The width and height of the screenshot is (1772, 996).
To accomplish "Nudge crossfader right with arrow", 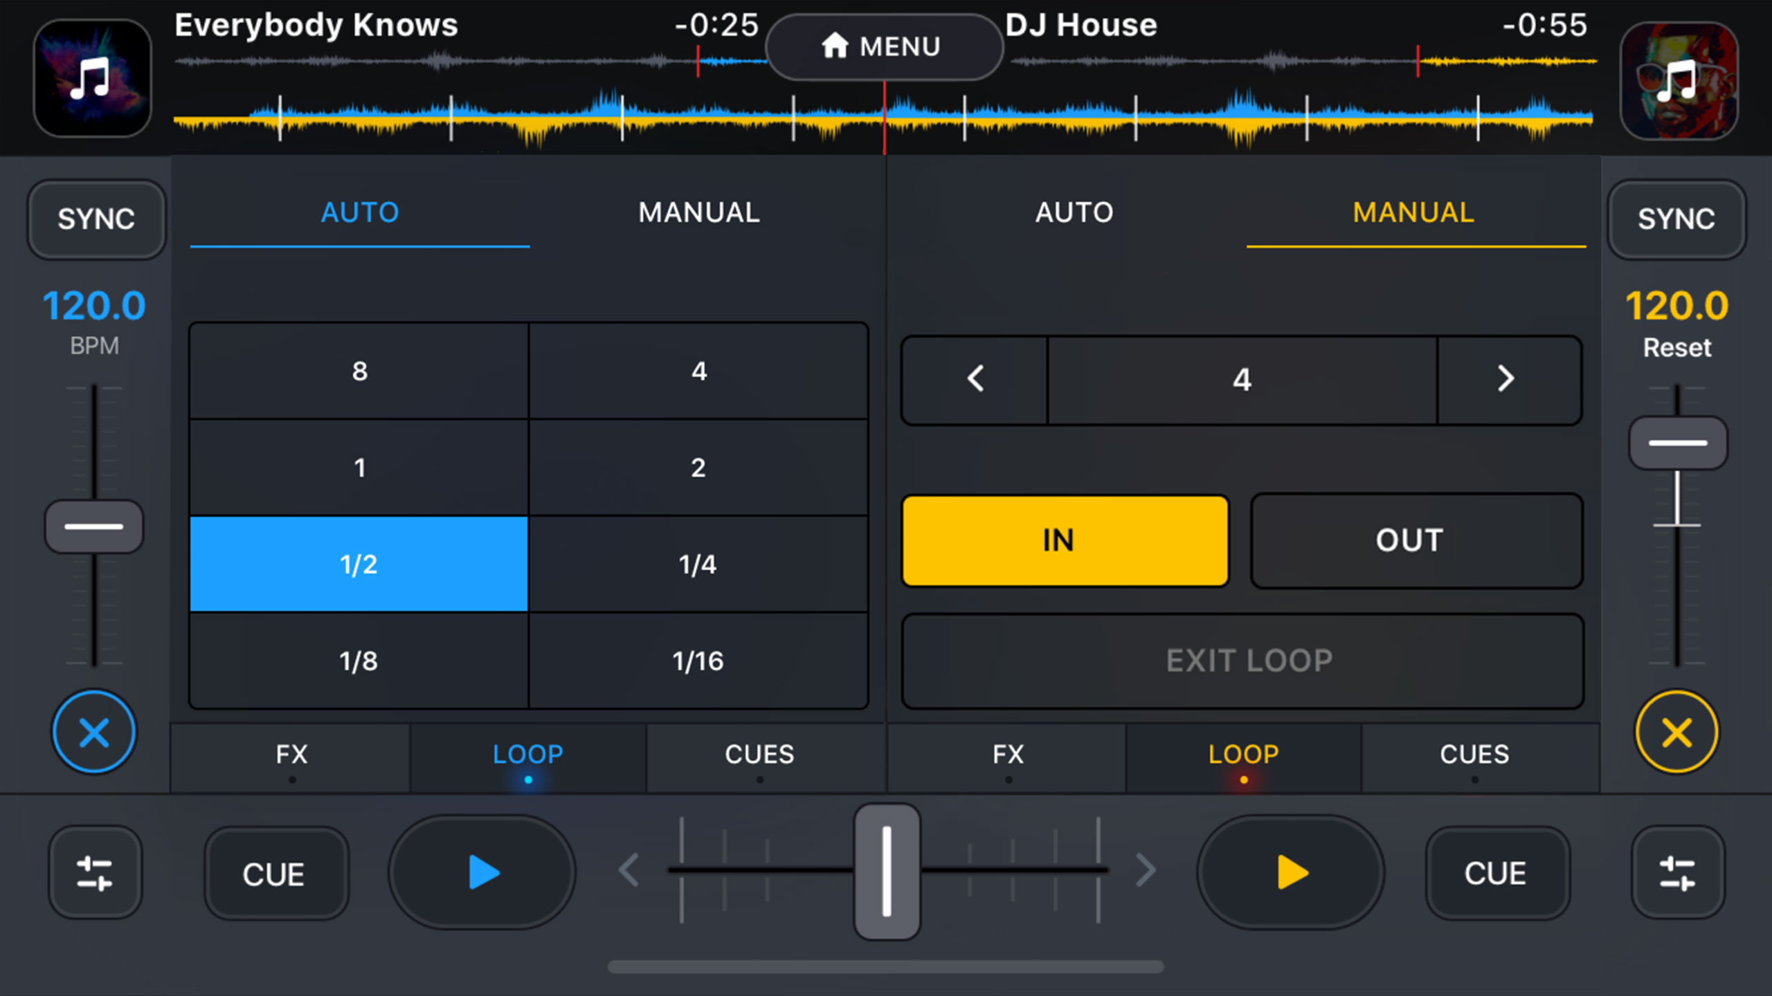I will click(x=1146, y=871).
